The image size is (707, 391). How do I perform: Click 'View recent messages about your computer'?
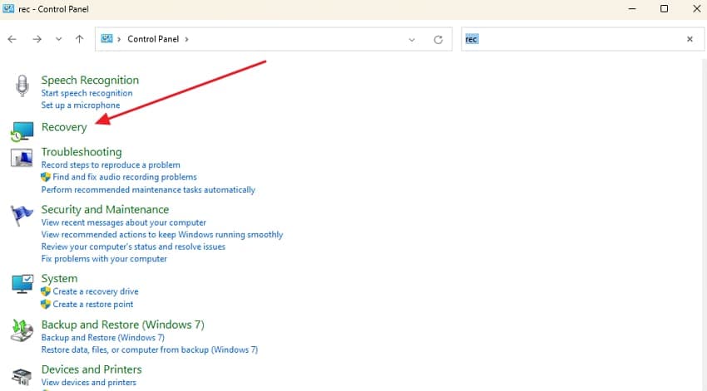[x=124, y=222]
